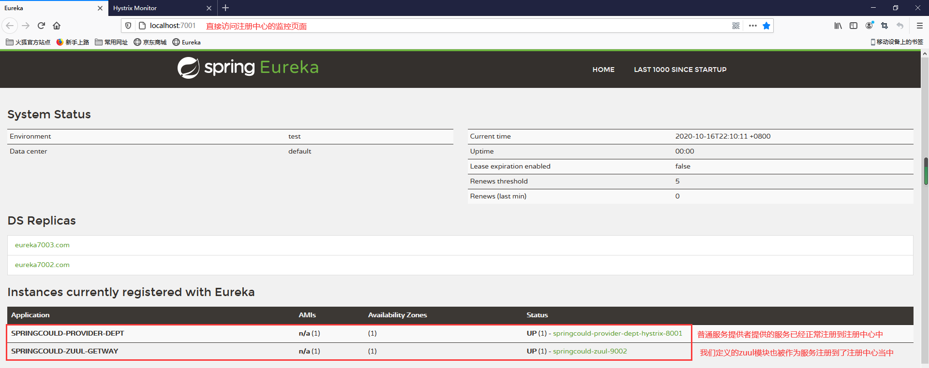Switch to the Hystrix Monitor tab

coord(162,8)
